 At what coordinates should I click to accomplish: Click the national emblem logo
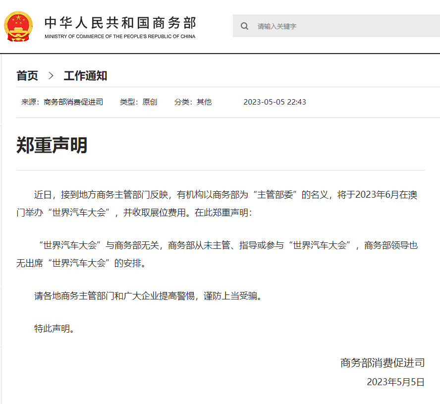[18, 26]
